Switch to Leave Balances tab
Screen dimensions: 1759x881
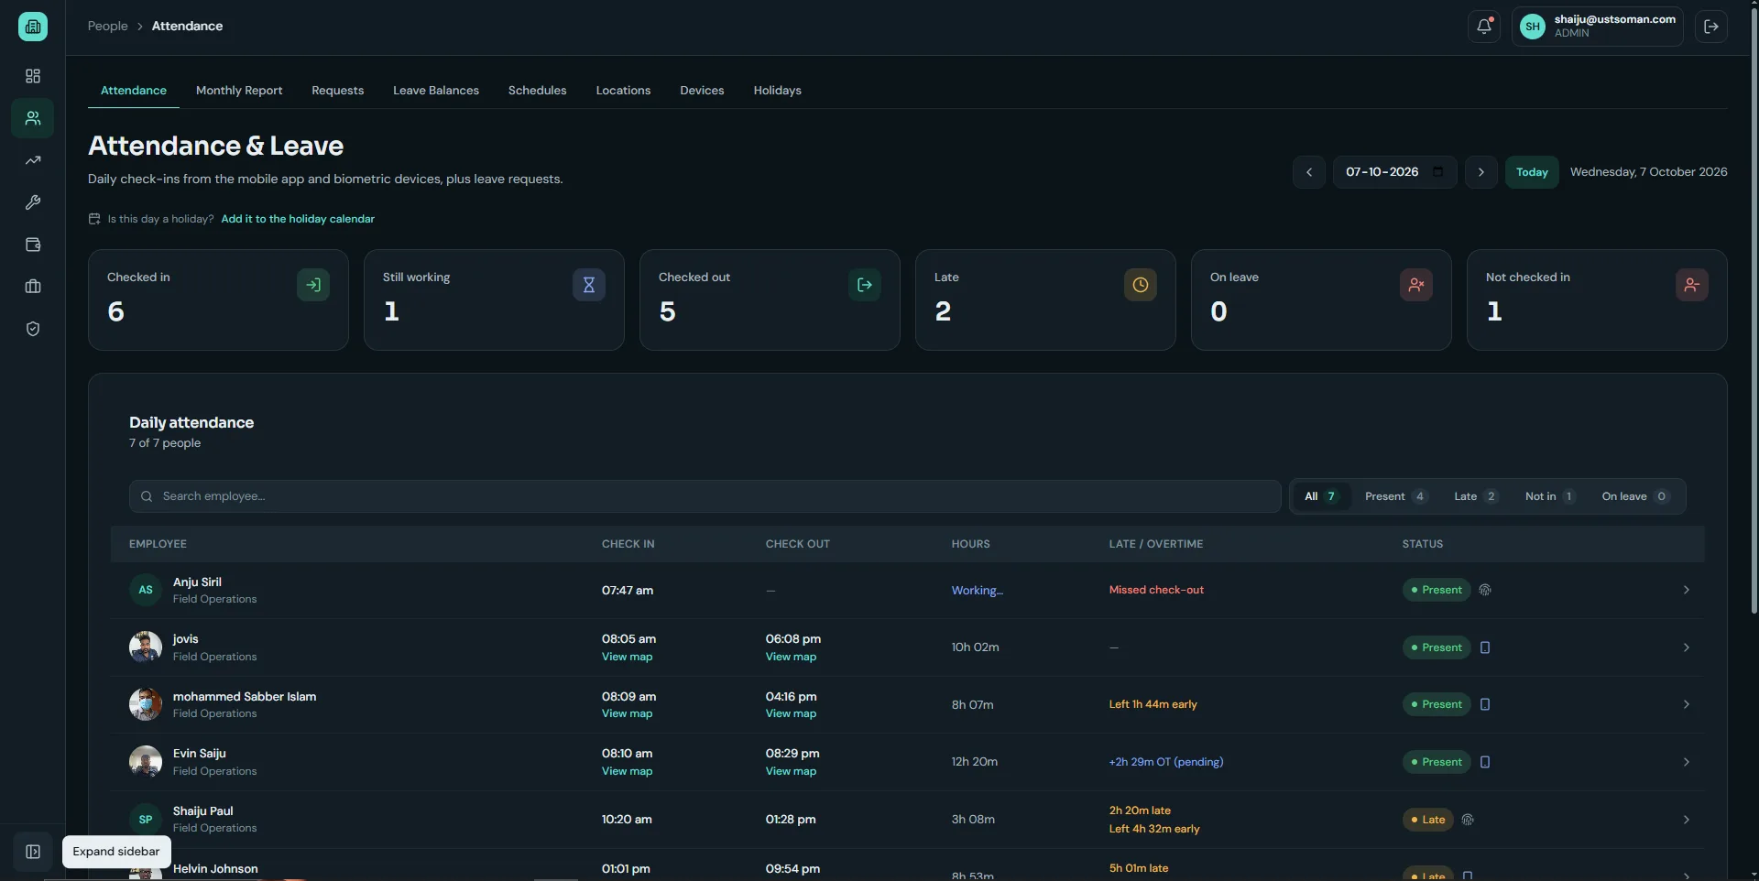click(x=436, y=91)
